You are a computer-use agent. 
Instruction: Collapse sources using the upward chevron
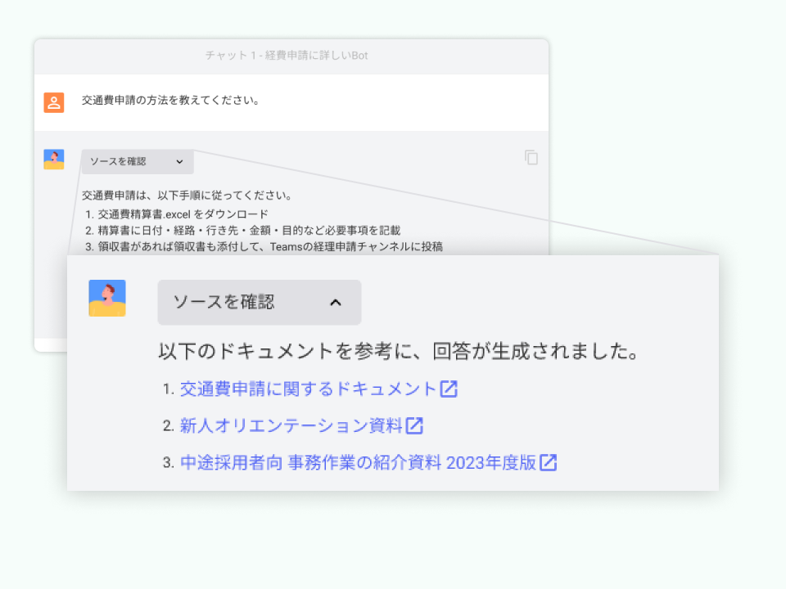pos(335,302)
